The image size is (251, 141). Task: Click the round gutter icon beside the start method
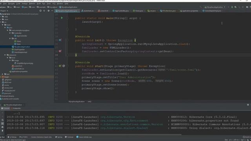[64, 66]
